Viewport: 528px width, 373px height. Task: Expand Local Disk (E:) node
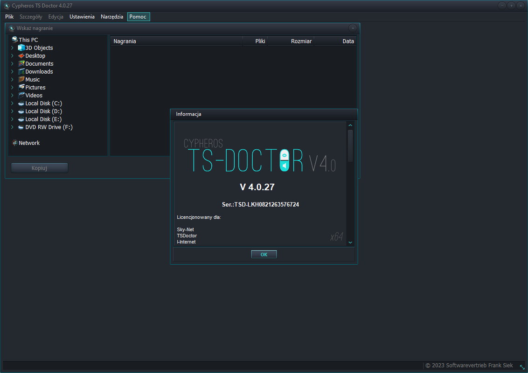13,119
